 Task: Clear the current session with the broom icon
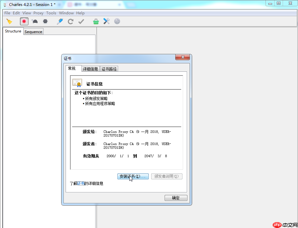pyautogui.click(x=10, y=21)
